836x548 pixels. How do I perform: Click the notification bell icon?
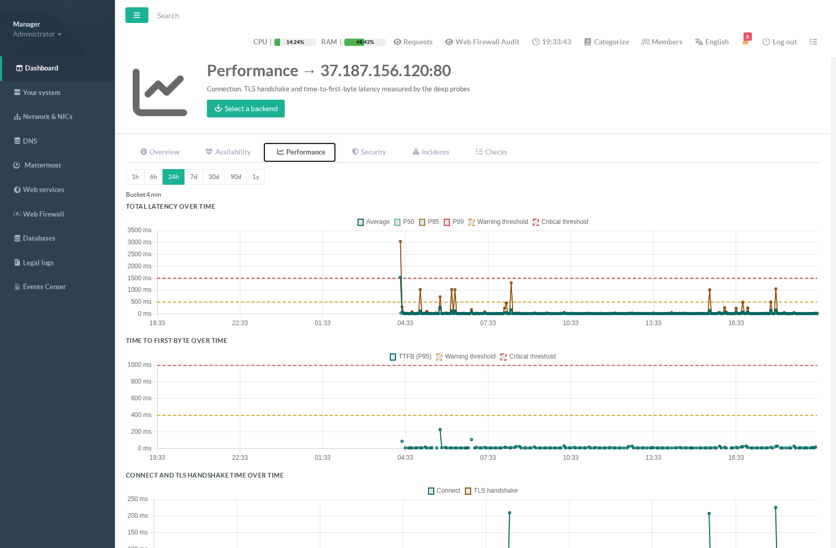[745, 42]
